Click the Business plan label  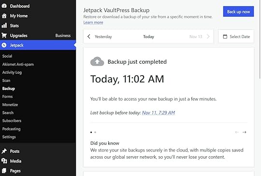tap(63, 36)
